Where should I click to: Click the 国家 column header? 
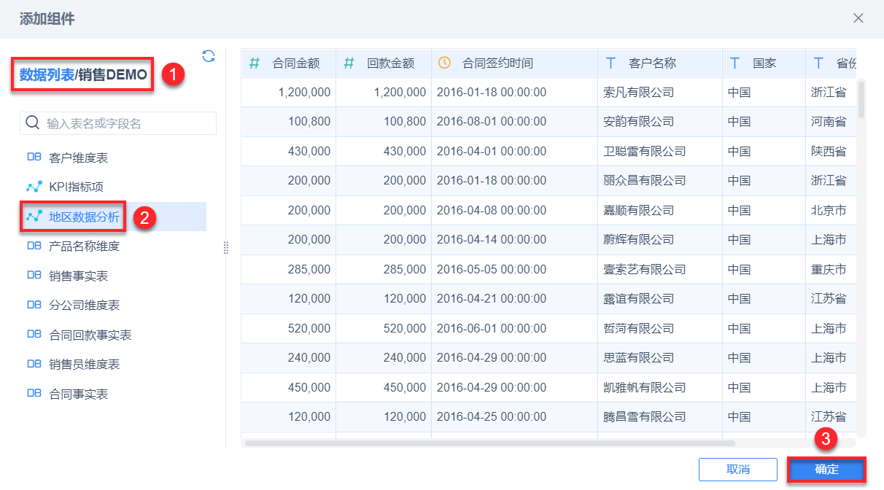(764, 63)
